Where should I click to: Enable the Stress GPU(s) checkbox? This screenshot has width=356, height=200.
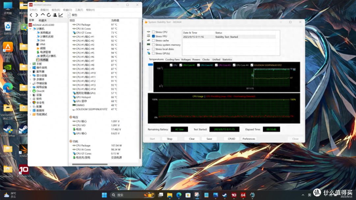(x=154, y=54)
